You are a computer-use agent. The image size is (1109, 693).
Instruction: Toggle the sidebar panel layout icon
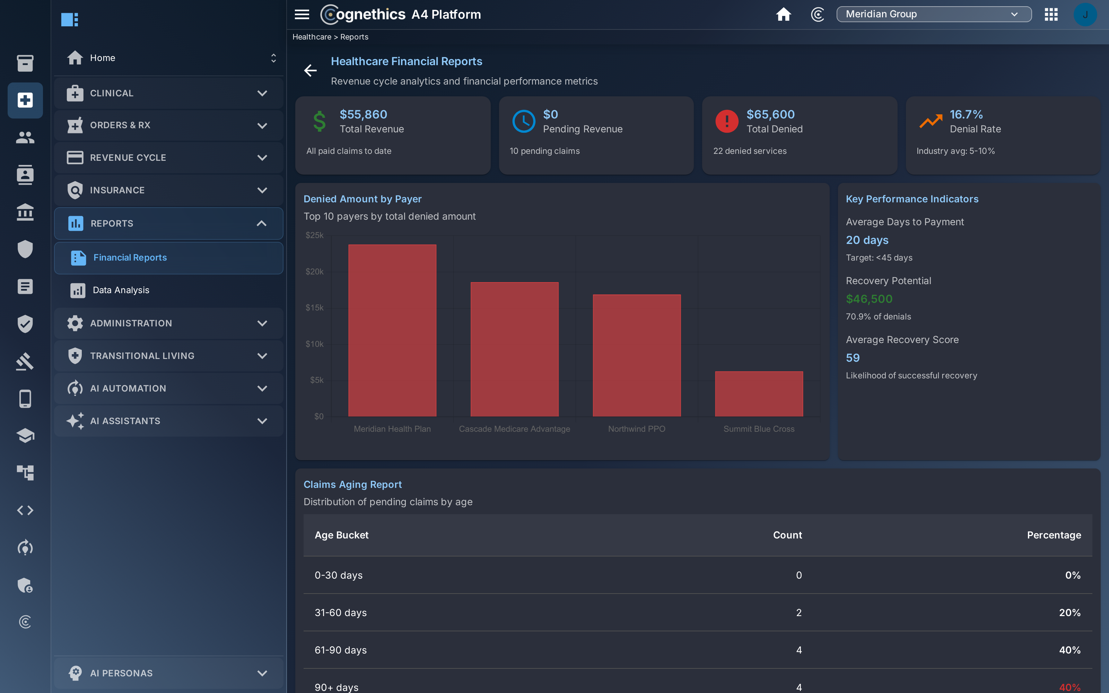tap(70, 19)
